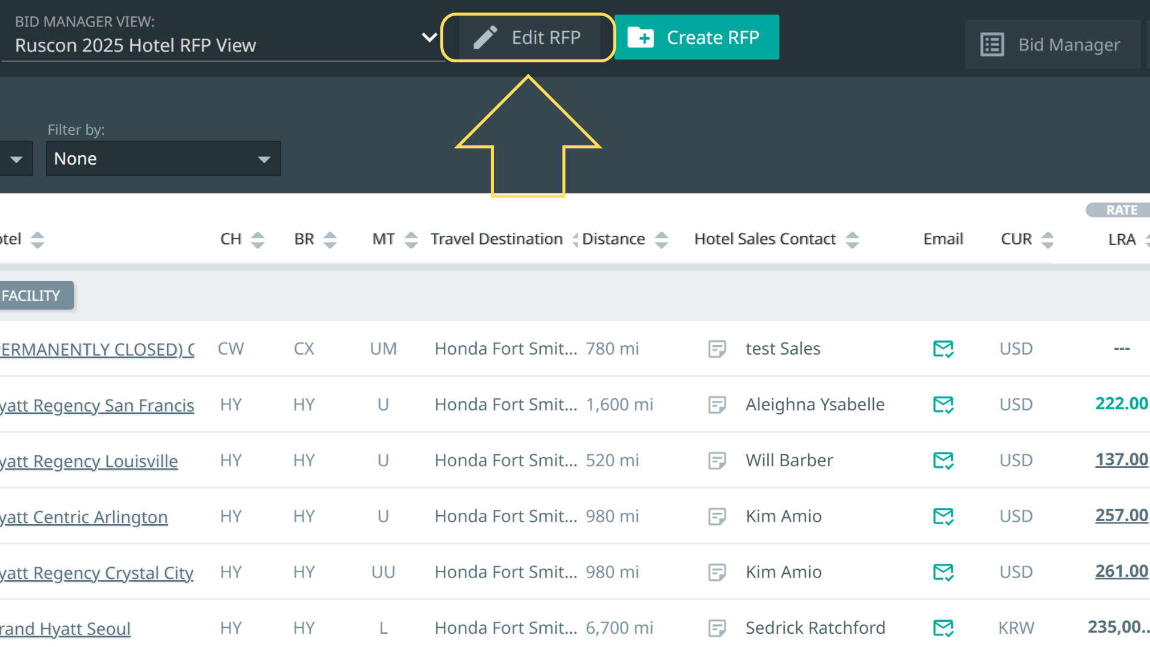Sort by Hotel Sales Contact column
The width and height of the screenshot is (1150, 647).
(x=852, y=240)
